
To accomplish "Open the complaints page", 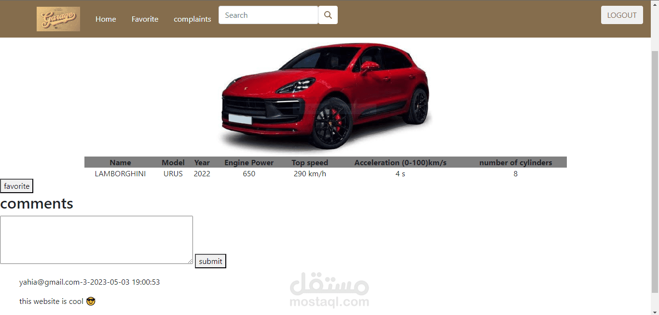I will 192,19.
